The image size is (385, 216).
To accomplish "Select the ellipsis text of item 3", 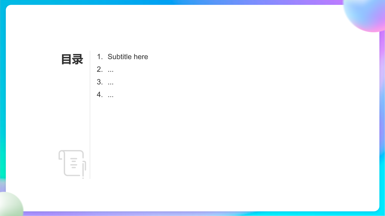I will (111, 82).
